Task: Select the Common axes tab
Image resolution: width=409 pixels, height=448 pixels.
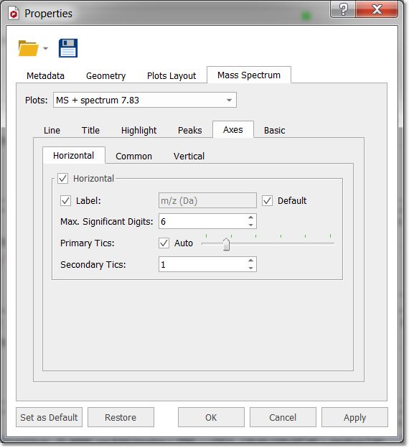Action: click(133, 156)
